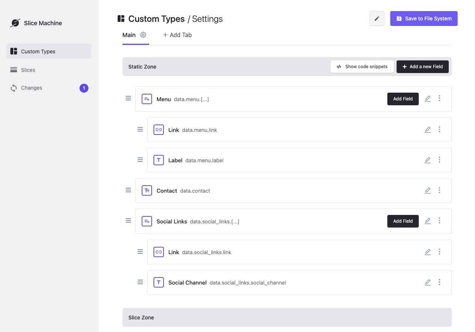Add Field inside the Menu group
This screenshot has height=332, width=475.
pyautogui.click(x=402, y=99)
